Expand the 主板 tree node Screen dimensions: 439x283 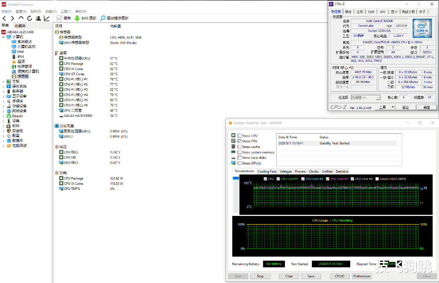[x=3, y=81]
